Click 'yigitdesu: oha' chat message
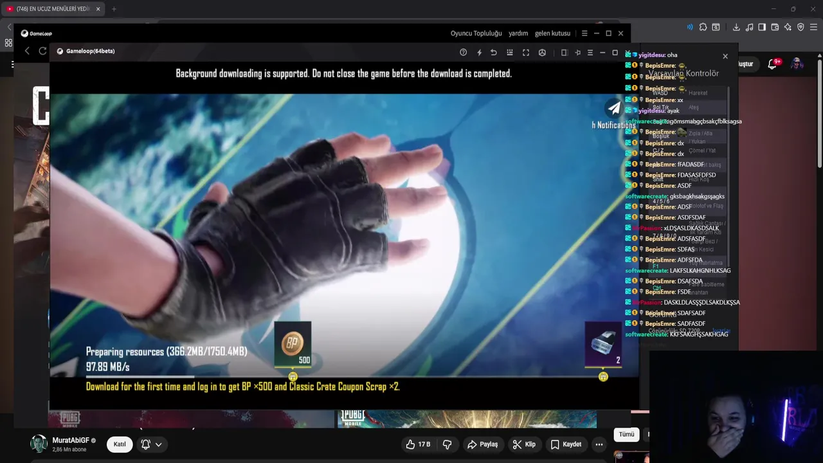Image resolution: width=823 pixels, height=463 pixels. point(651,55)
